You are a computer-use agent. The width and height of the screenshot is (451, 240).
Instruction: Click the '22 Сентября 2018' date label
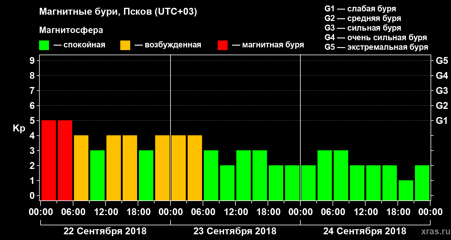pyautogui.click(x=105, y=231)
